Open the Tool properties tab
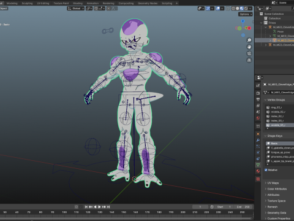The width and height of the screenshot is (294, 221). 258,85
